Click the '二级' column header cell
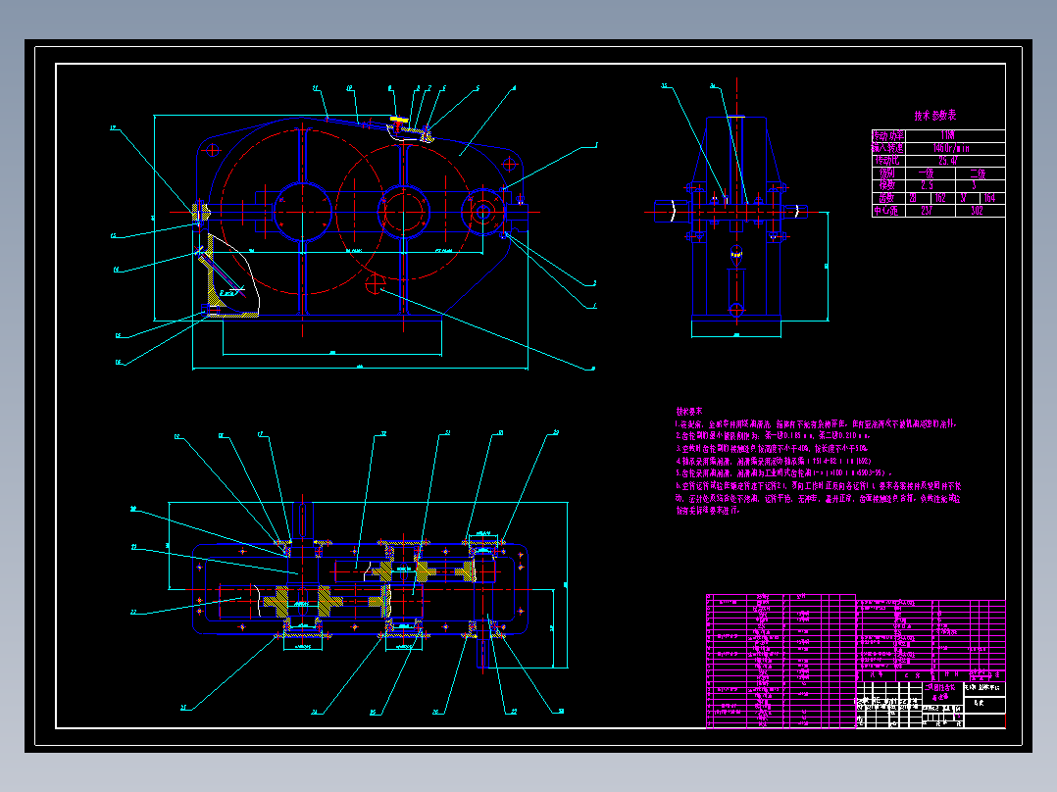The image size is (1057, 792). pos(980,173)
